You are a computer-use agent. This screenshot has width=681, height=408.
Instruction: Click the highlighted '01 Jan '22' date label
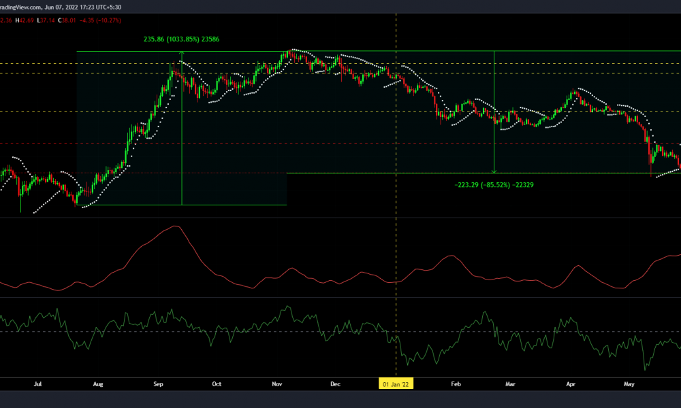(396, 384)
